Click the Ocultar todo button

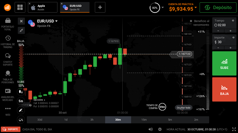tap(184, 108)
